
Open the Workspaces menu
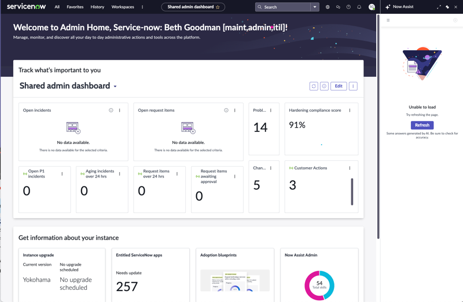click(x=123, y=7)
